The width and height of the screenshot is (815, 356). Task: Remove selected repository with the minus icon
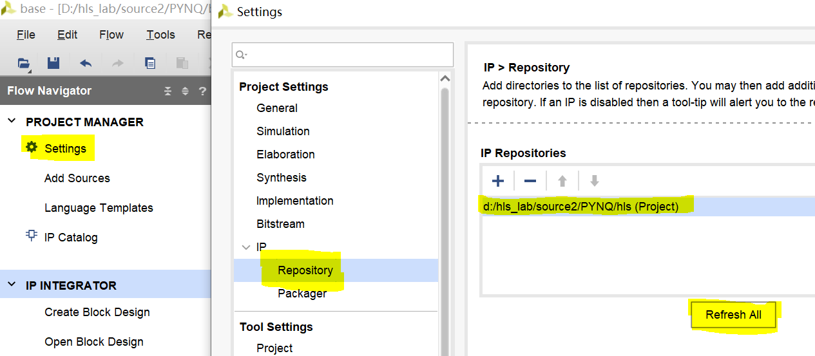(530, 181)
